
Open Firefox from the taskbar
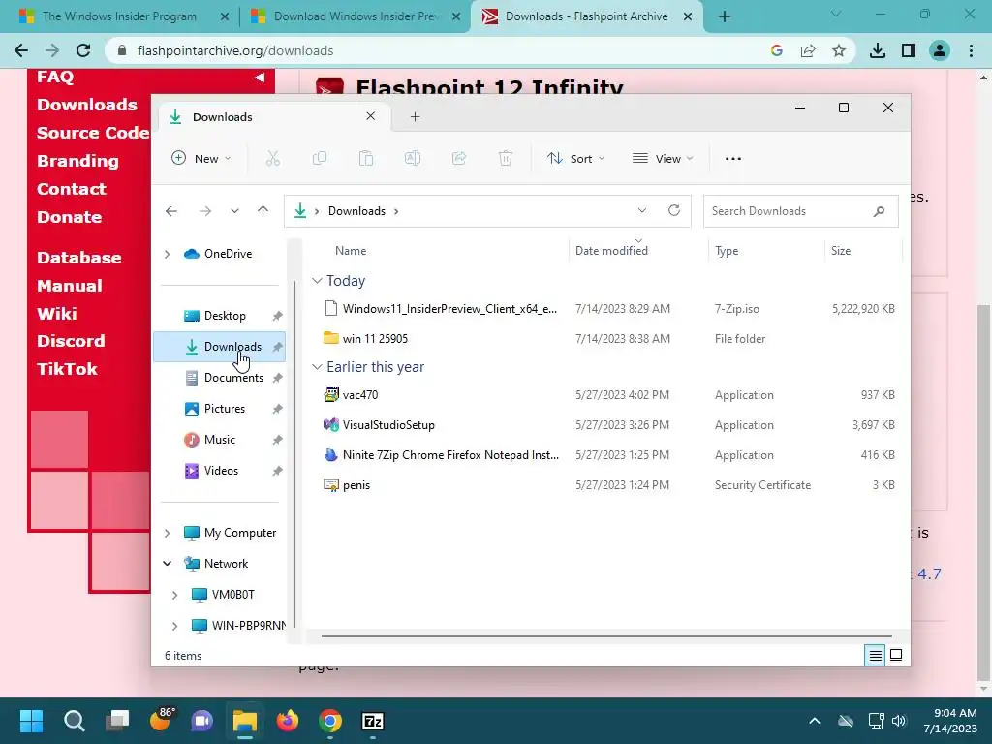(x=288, y=721)
